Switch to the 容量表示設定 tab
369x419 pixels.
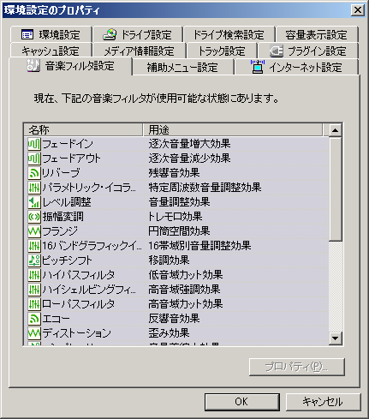point(317,35)
